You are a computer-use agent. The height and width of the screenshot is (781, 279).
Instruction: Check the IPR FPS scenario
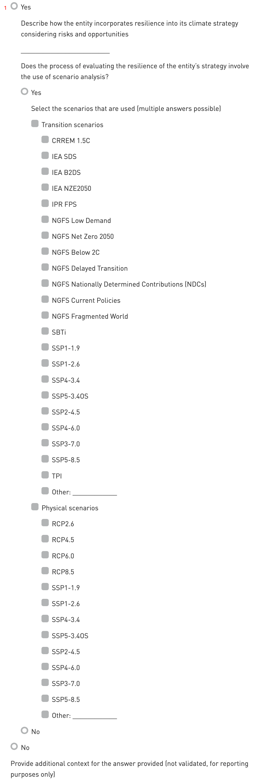point(45,203)
